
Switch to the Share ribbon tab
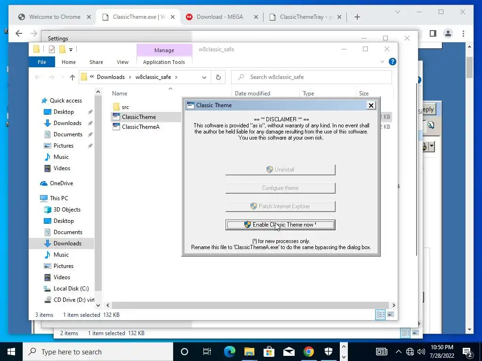pos(96,62)
